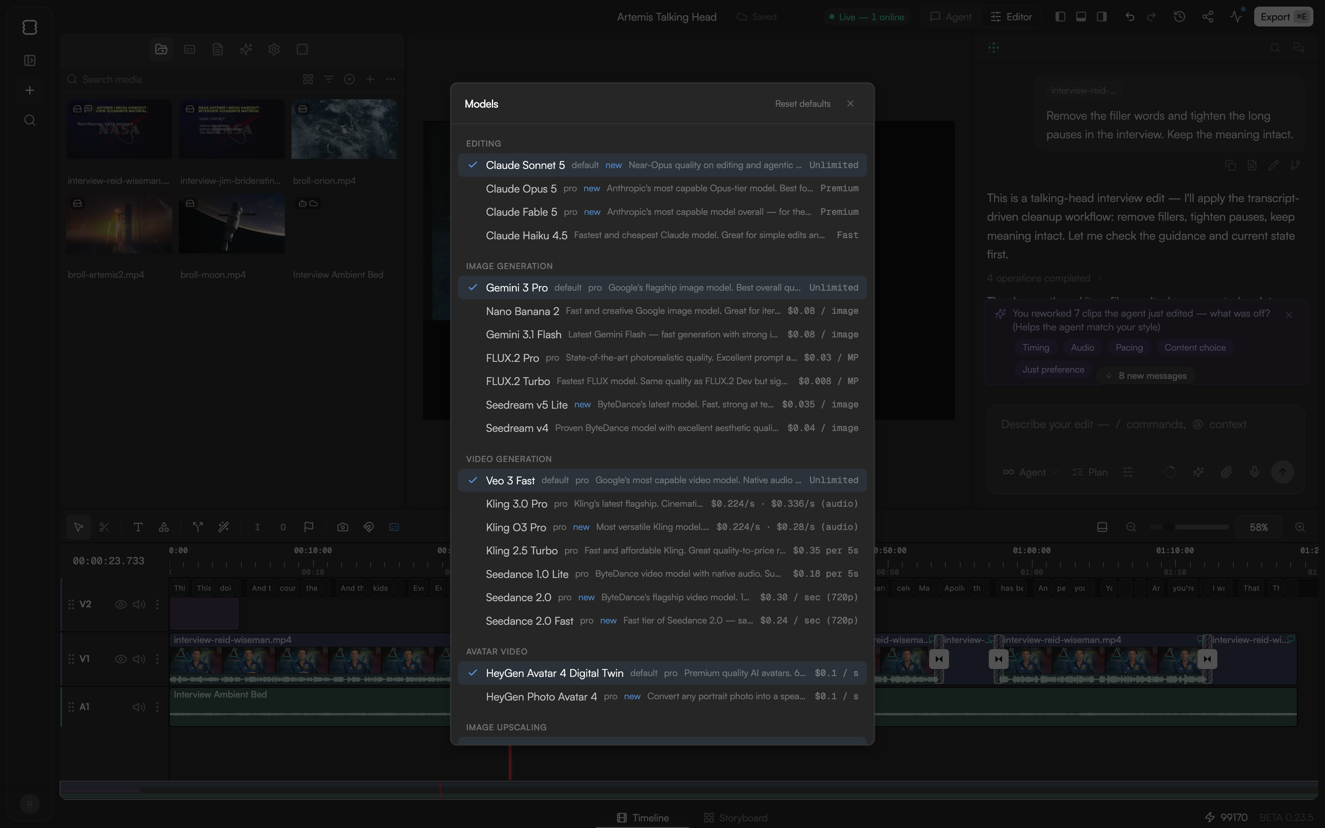Expand the 4 operations completed row

pos(1044,279)
